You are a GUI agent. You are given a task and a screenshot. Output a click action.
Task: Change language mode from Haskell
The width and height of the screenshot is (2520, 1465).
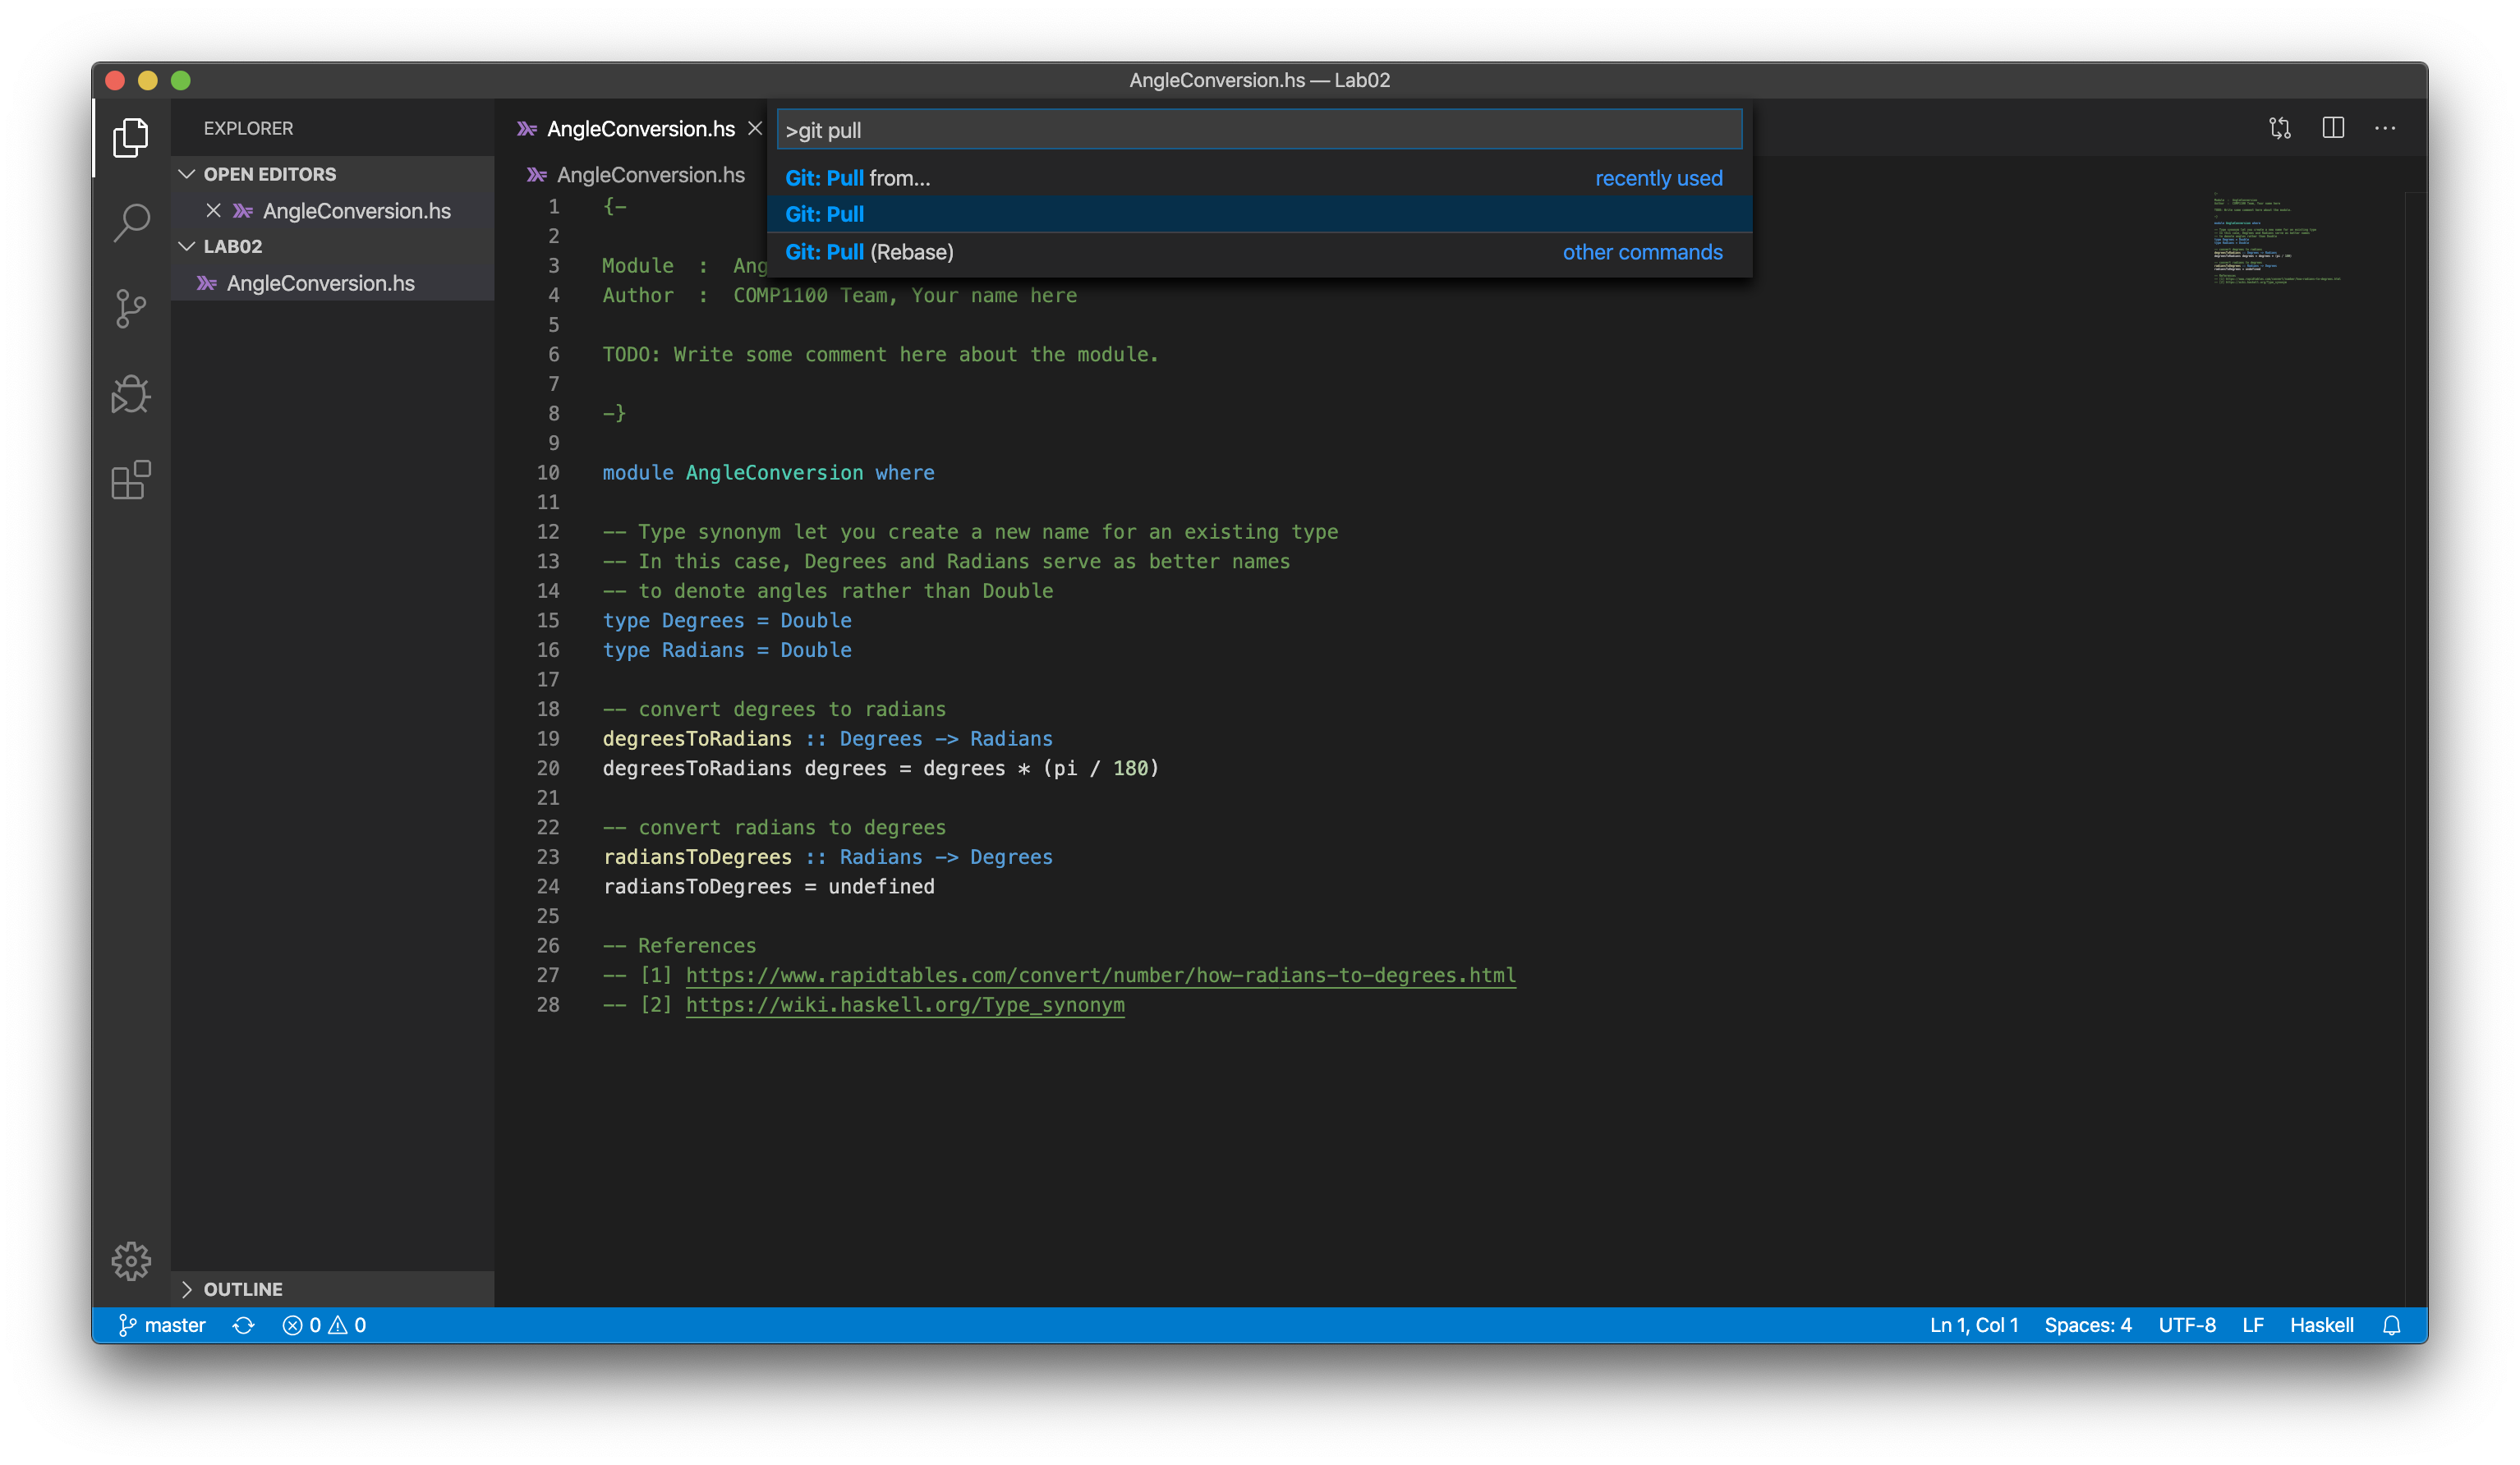pyautogui.click(x=2322, y=1324)
